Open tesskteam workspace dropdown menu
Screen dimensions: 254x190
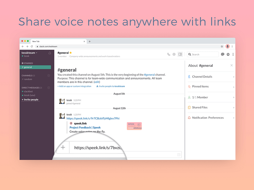click(x=29, y=53)
